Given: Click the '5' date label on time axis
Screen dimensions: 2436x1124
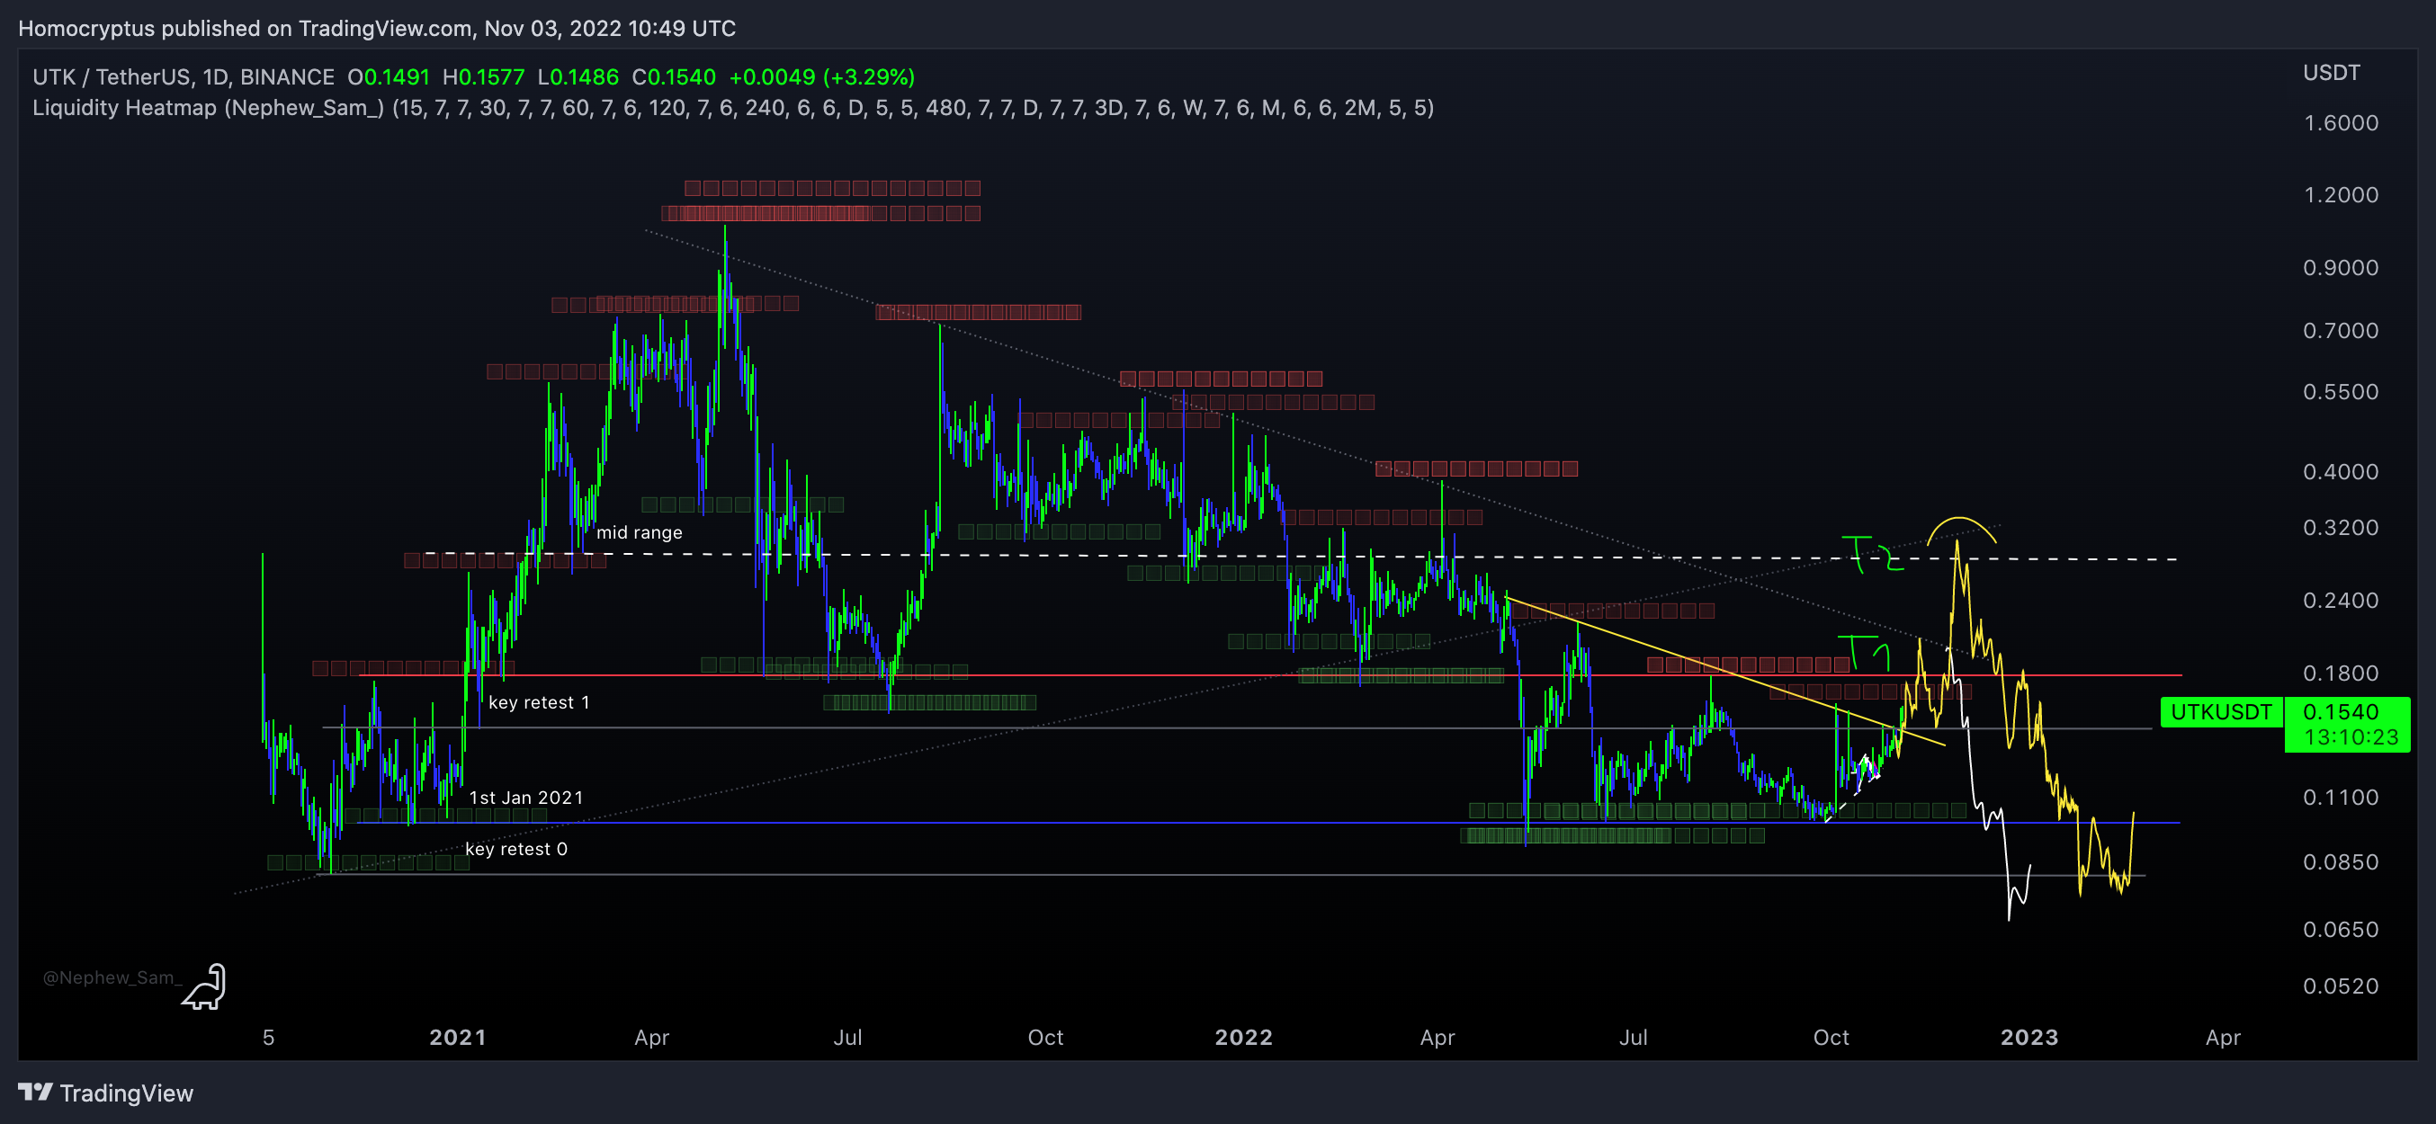Looking at the screenshot, I should click(269, 1037).
